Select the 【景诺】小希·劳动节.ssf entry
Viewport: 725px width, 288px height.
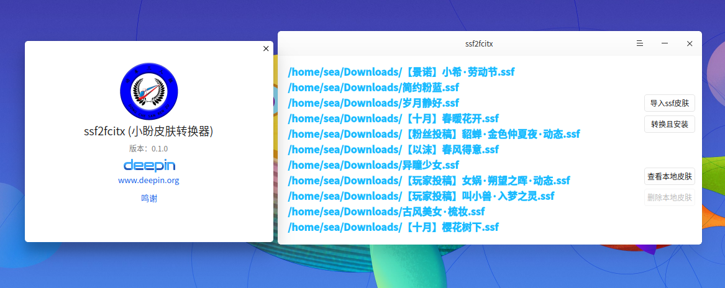401,72
